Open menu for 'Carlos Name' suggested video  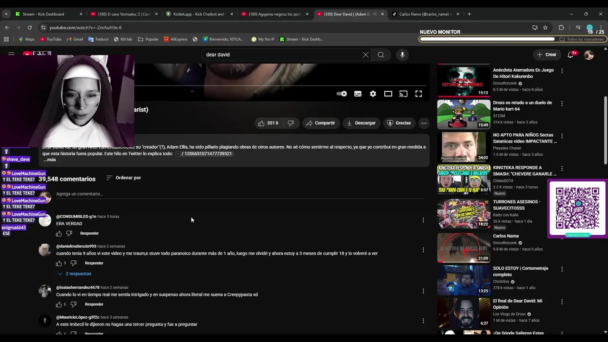[562, 237]
